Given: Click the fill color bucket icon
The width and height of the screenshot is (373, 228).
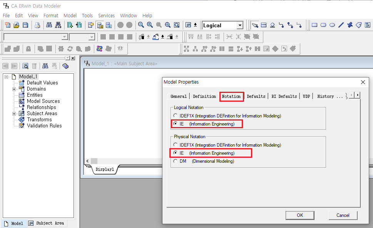Looking at the screenshot, I should (156, 37).
